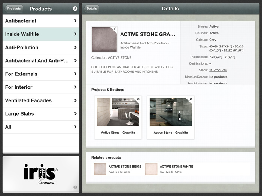The width and height of the screenshot is (262, 196).
Task: Open info icon on Iris Ceramica logo panel
Action: (75, 187)
